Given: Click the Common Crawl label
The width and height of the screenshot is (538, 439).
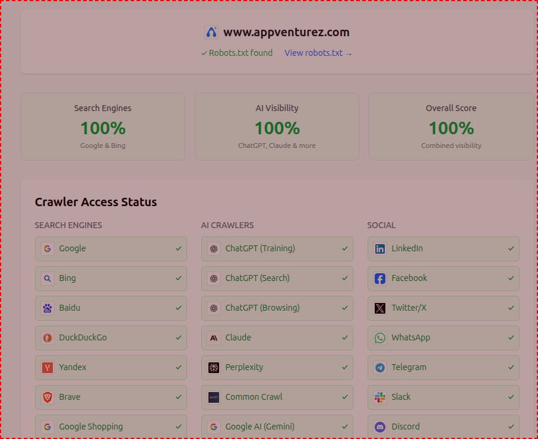Looking at the screenshot, I should tap(254, 397).
